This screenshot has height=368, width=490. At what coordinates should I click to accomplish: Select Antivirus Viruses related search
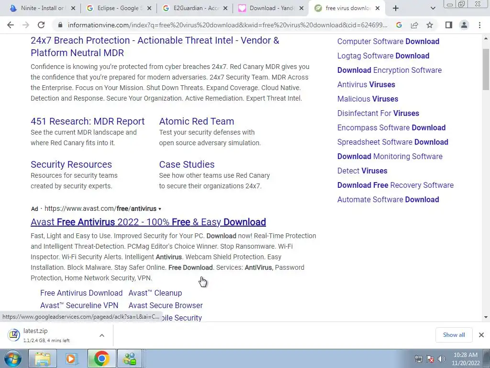coord(366,84)
